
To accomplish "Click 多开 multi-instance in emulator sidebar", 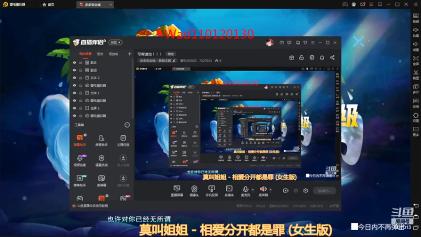I will click(x=416, y=89).
